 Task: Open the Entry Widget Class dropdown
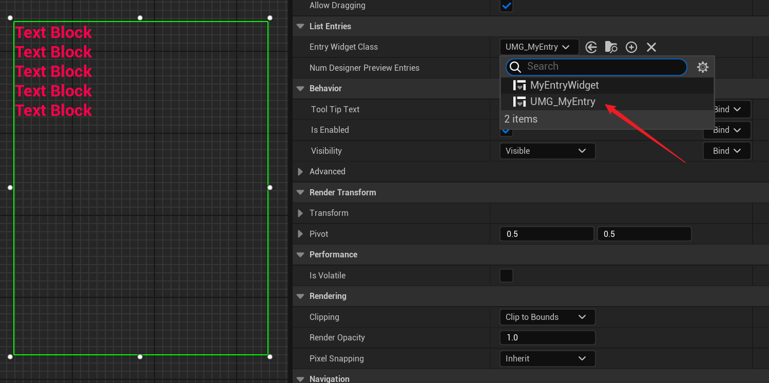tap(539, 47)
